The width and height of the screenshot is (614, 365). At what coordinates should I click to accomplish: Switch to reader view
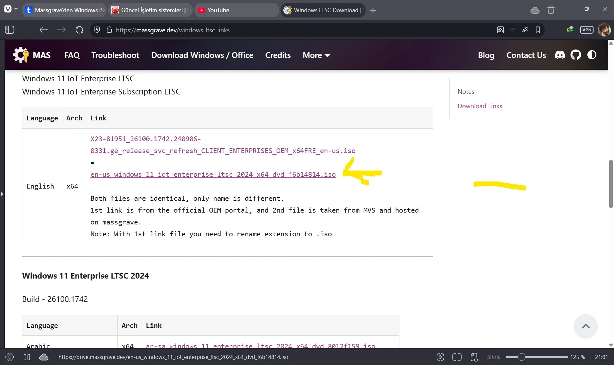pyautogui.click(x=513, y=30)
